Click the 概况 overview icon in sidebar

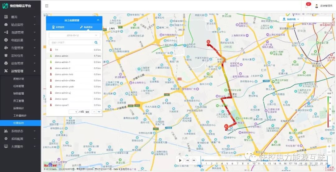click(x=6, y=17)
